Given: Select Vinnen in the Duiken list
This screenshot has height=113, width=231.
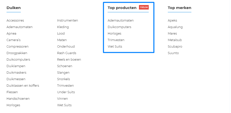Looking at the screenshot, I should tap(62, 98).
